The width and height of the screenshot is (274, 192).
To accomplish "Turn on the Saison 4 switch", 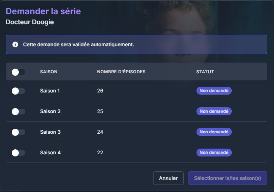I will (18, 153).
